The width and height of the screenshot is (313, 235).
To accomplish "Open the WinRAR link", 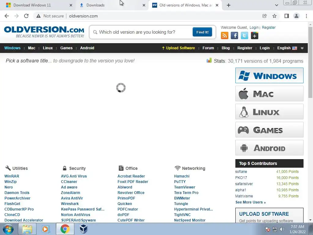I will tap(12, 176).
